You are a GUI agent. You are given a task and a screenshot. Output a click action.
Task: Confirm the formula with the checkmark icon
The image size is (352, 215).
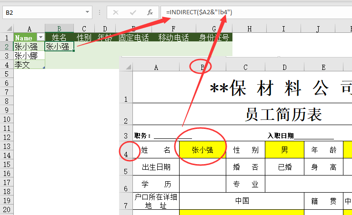pos(133,12)
